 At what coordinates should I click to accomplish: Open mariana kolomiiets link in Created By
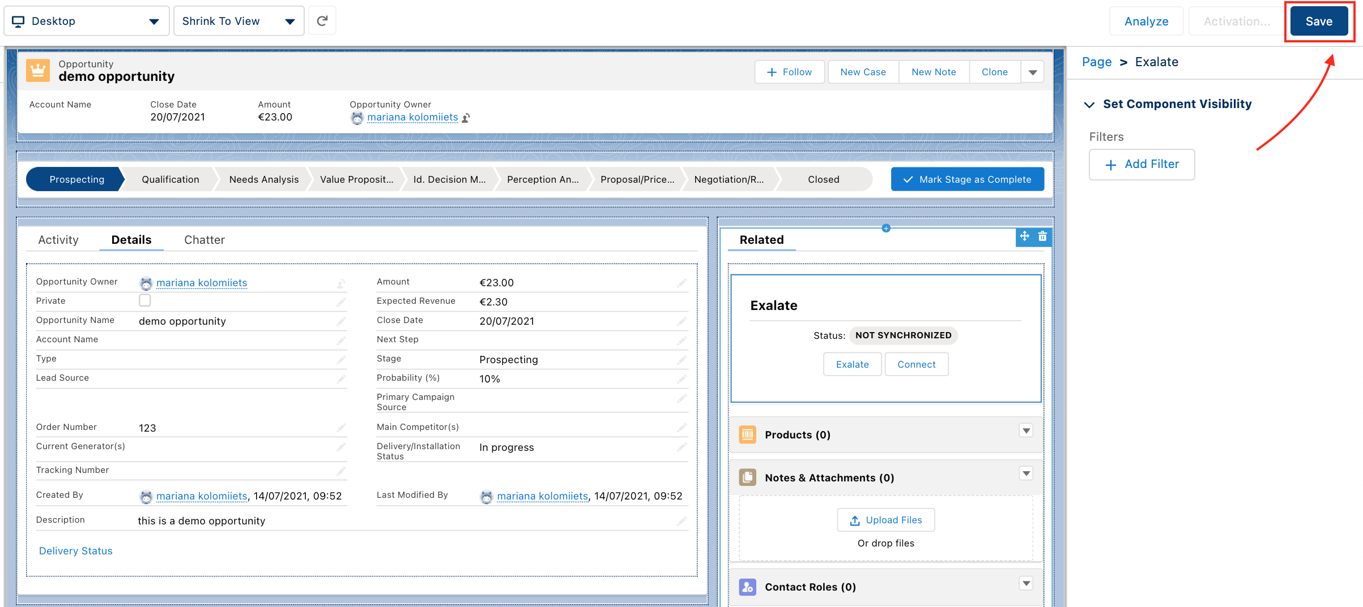point(202,496)
